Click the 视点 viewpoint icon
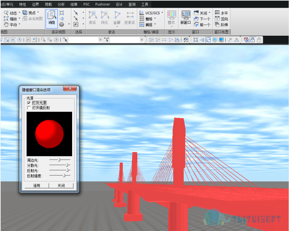The image size is (289, 231). coord(25,12)
